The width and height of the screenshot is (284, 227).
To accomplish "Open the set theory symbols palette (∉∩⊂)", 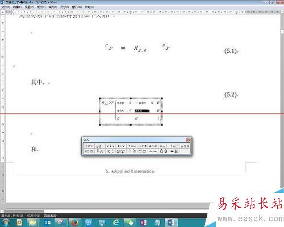I will (153, 146).
